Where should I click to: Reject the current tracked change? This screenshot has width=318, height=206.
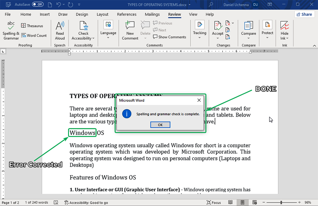pos(228,23)
